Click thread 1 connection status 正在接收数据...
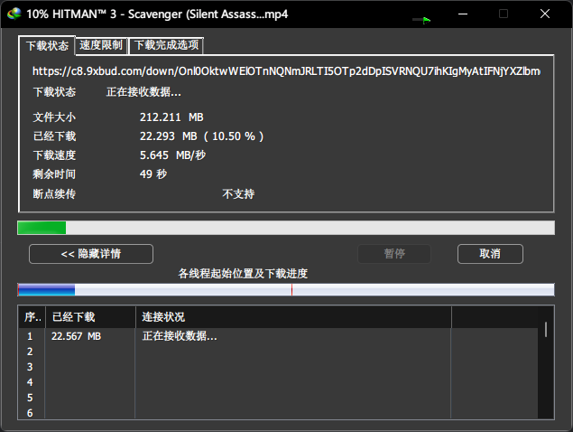The image size is (573, 432). point(180,336)
